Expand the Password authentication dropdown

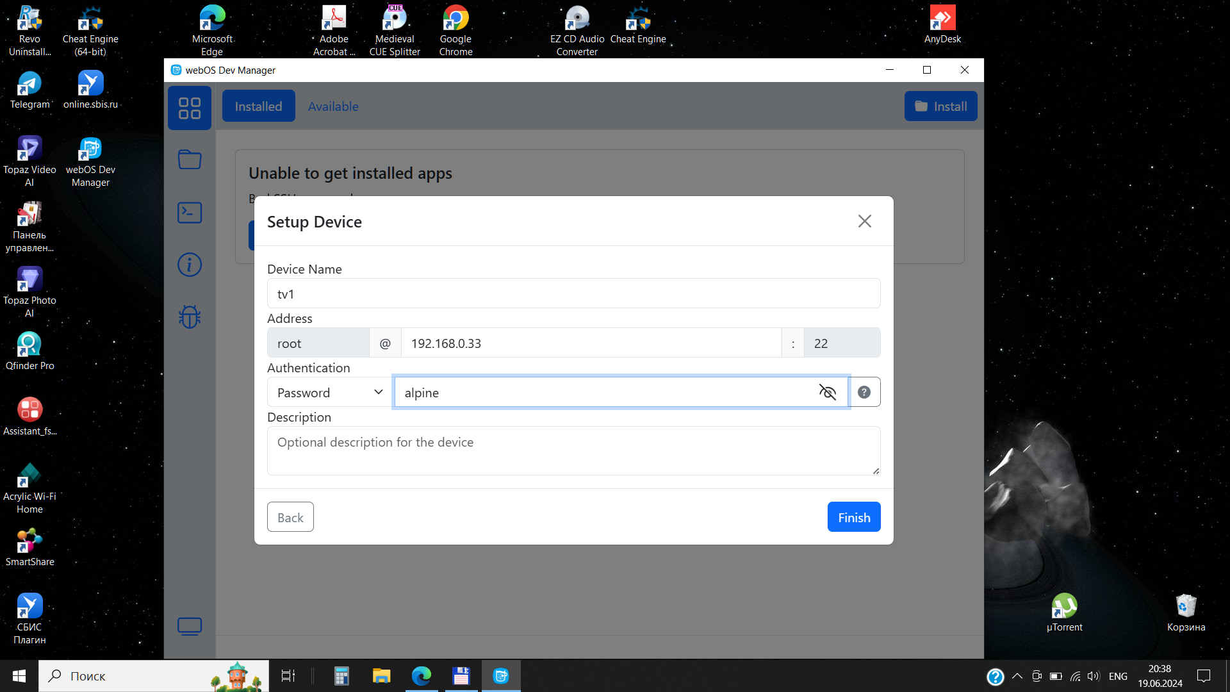330,392
